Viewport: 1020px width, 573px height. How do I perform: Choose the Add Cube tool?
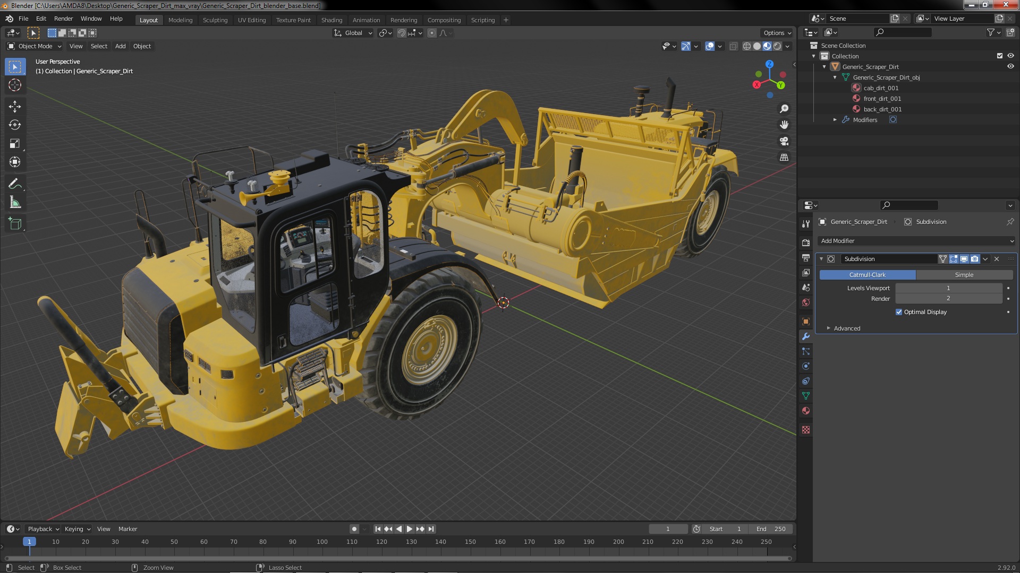click(x=15, y=224)
